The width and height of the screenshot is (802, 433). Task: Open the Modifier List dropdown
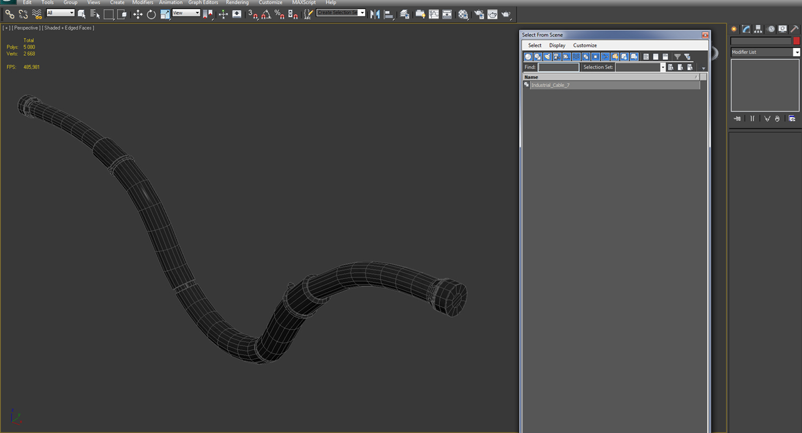pos(765,52)
